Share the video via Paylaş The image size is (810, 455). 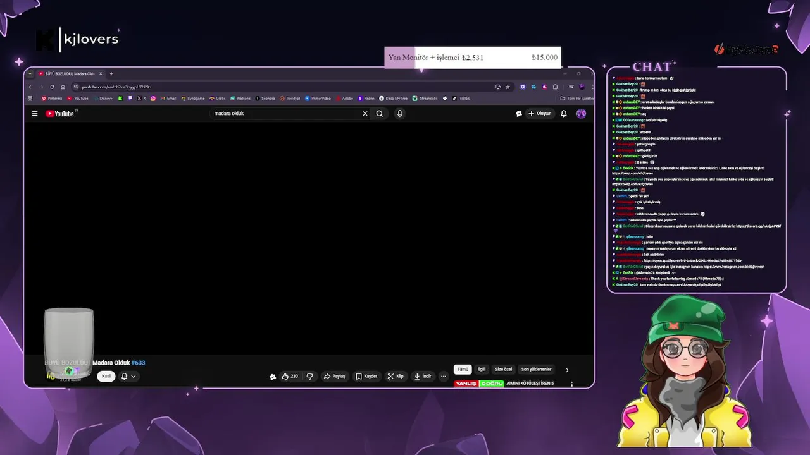pos(334,376)
